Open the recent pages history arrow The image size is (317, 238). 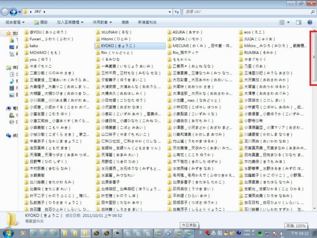(x=20, y=12)
